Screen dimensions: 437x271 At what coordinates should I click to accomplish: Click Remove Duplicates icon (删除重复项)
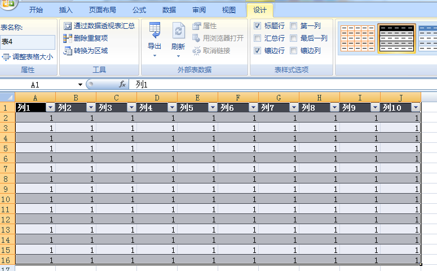[68, 38]
